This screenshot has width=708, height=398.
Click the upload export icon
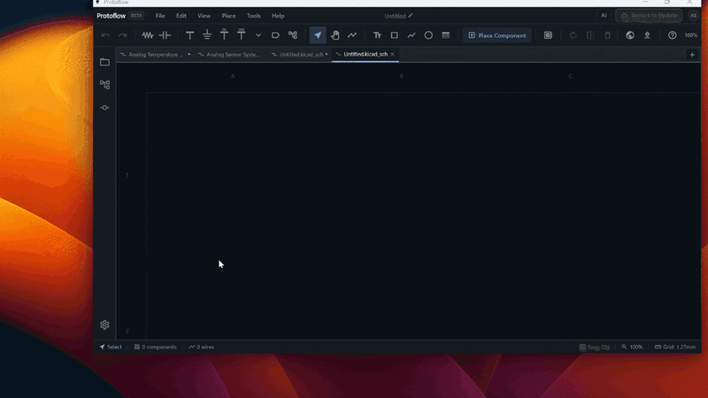pyautogui.click(x=647, y=35)
